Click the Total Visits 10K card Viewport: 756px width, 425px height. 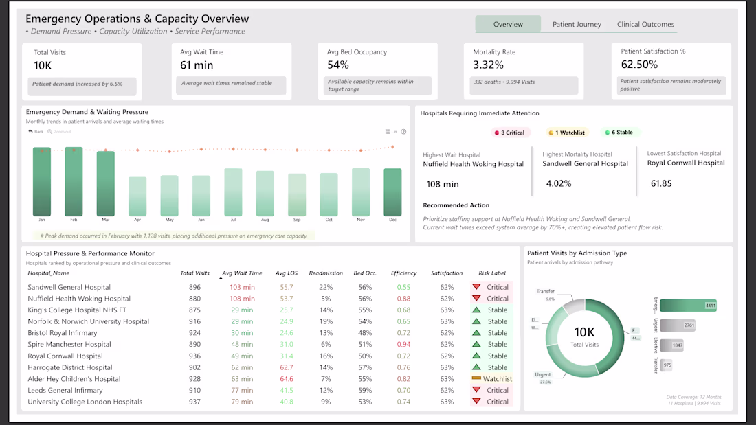[82, 71]
